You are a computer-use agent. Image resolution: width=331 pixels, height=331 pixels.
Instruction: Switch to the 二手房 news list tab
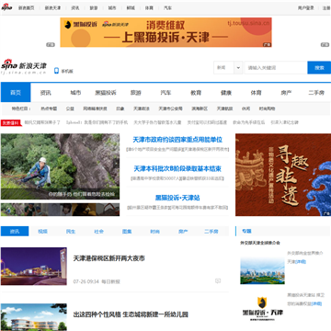pyautogui.click(x=211, y=232)
